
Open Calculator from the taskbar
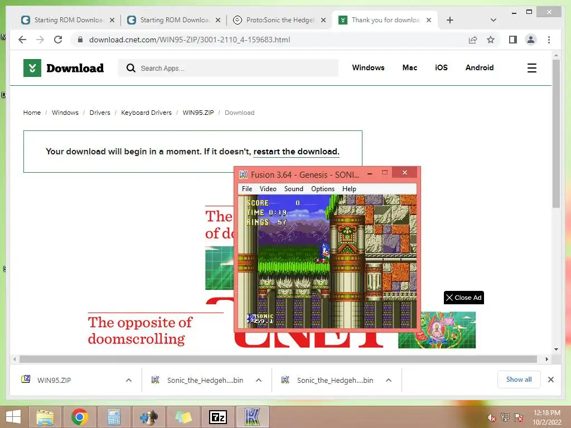click(114, 417)
